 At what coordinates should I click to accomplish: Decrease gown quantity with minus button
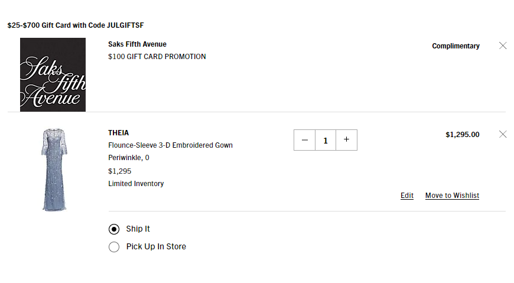(x=304, y=140)
